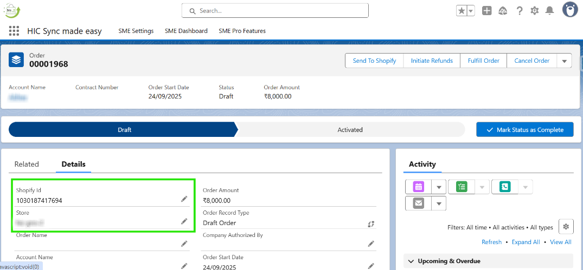Click the New Event calendar icon
Viewport: 583px width, 270px height.
[x=418, y=187]
